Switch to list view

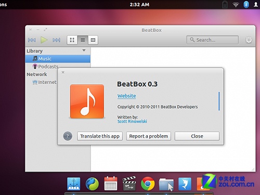pos(83,40)
